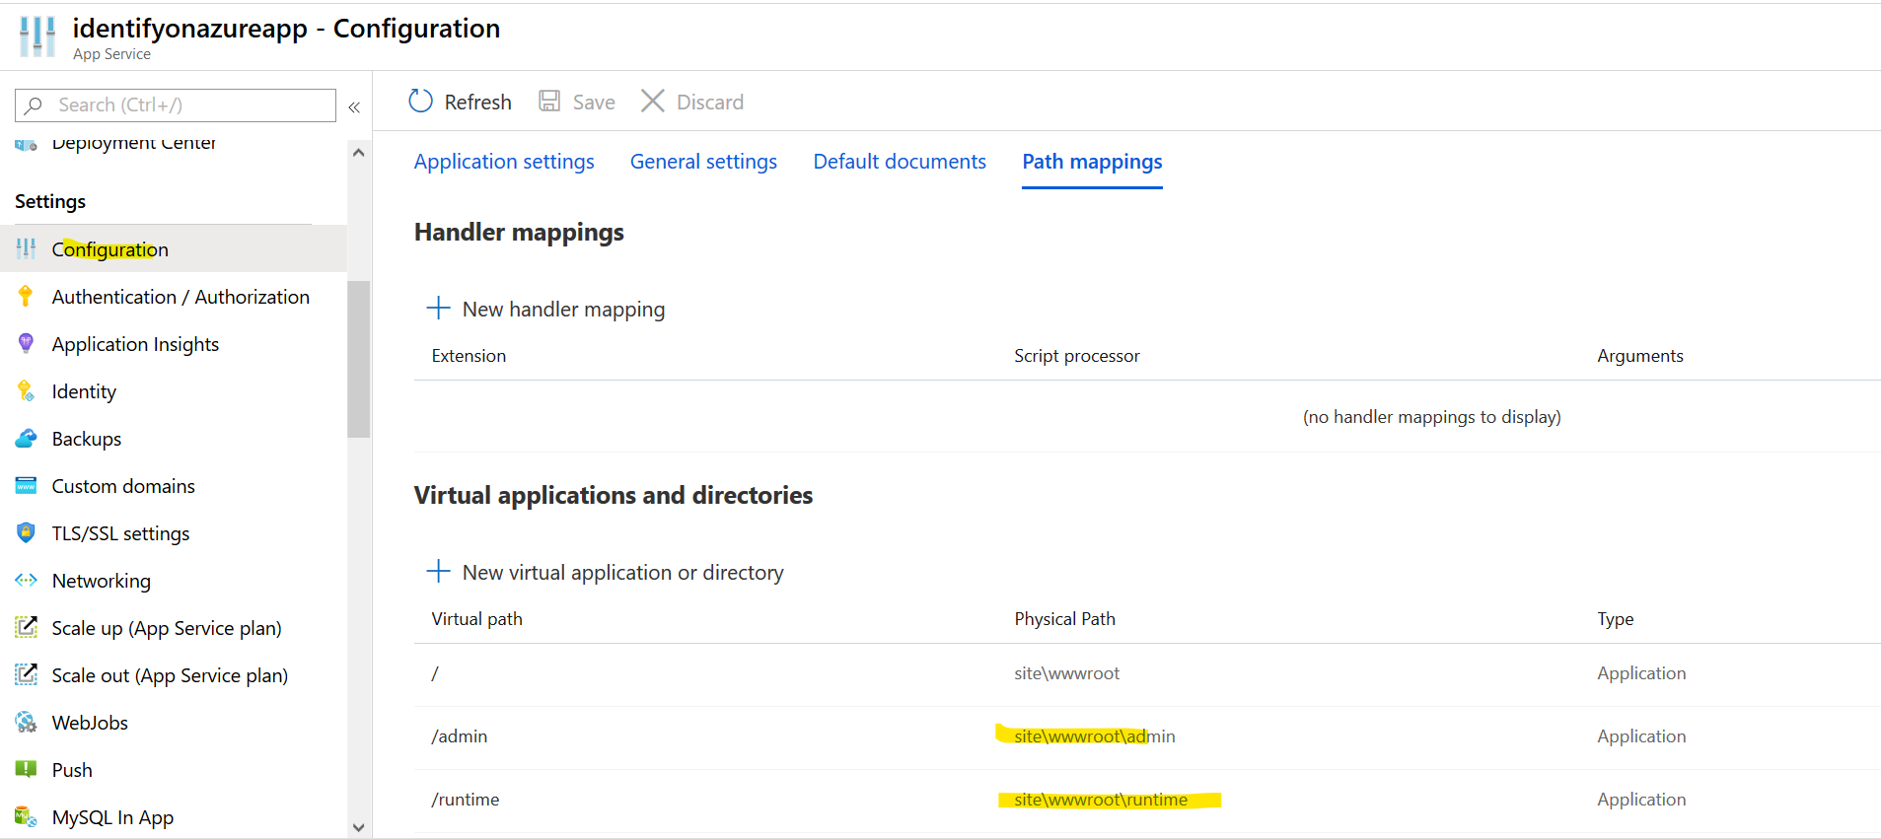
Task: Click the MySQL In App icon
Action: (x=26, y=816)
